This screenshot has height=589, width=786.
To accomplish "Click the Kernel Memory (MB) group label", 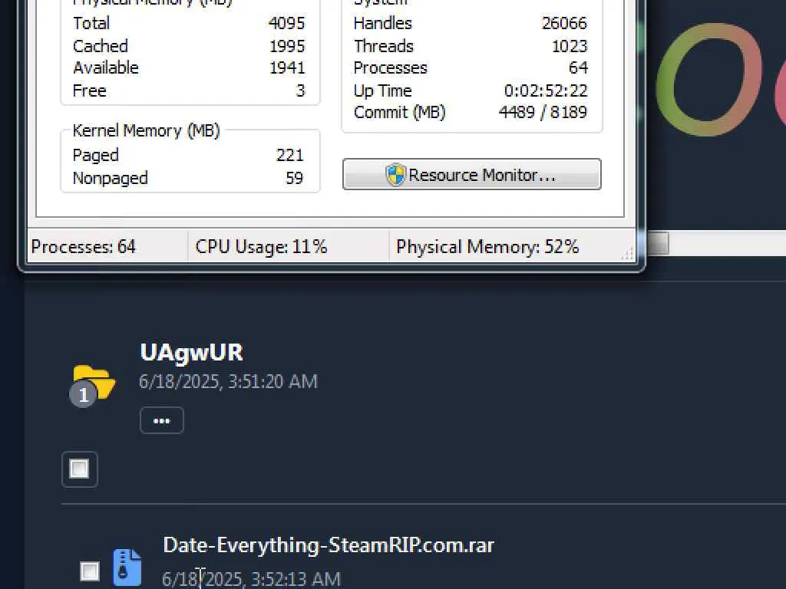I will coord(147,130).
